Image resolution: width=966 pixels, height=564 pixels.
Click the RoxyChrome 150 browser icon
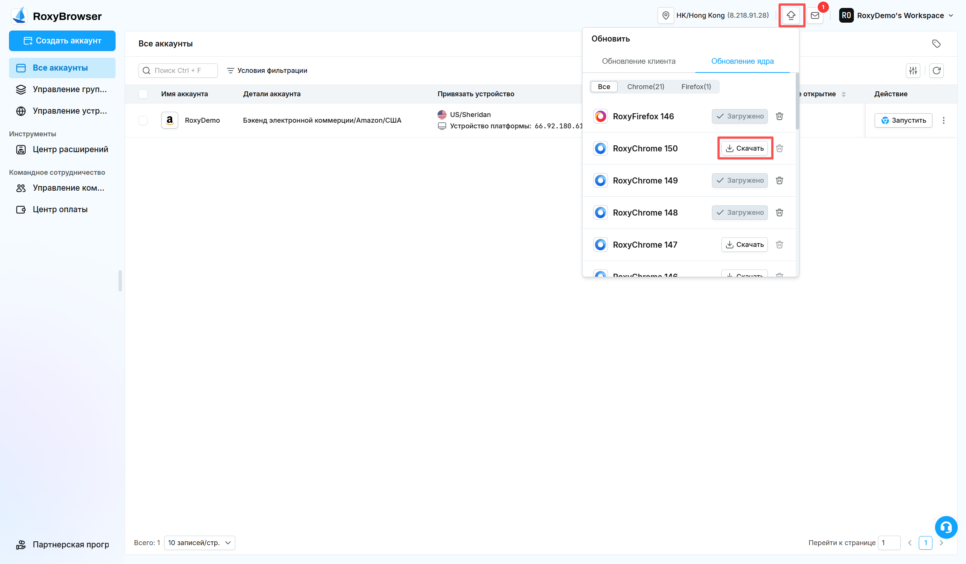click(x=600, y=148)
